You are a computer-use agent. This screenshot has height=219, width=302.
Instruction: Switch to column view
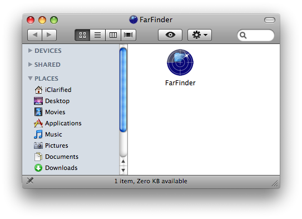tap(113, 35)
